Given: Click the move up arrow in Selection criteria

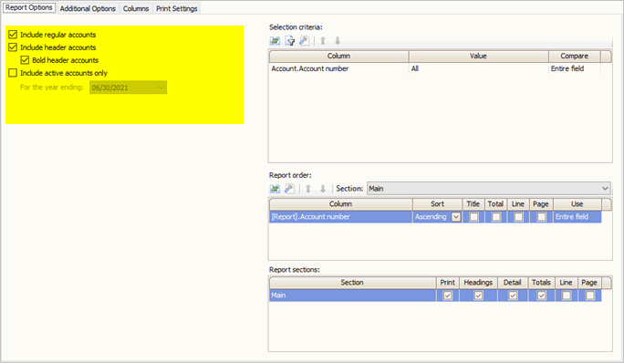Looking at the screenshot, I should 323,41.
